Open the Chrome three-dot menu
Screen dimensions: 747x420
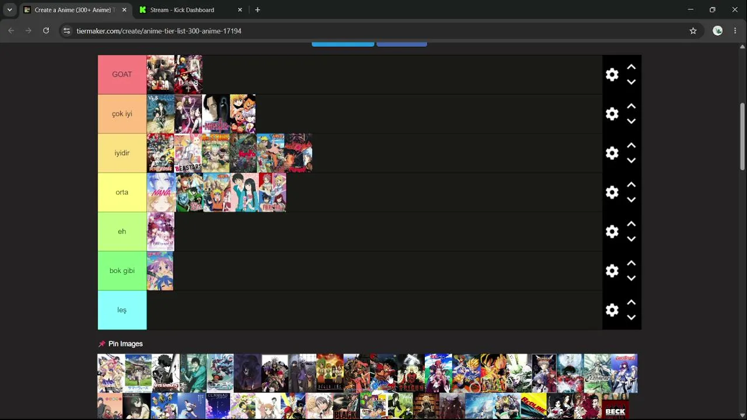click(x=735, y=31)
